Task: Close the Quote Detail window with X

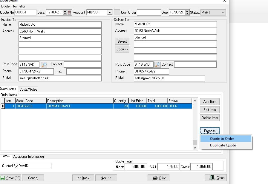Action: tap(224, 1)
